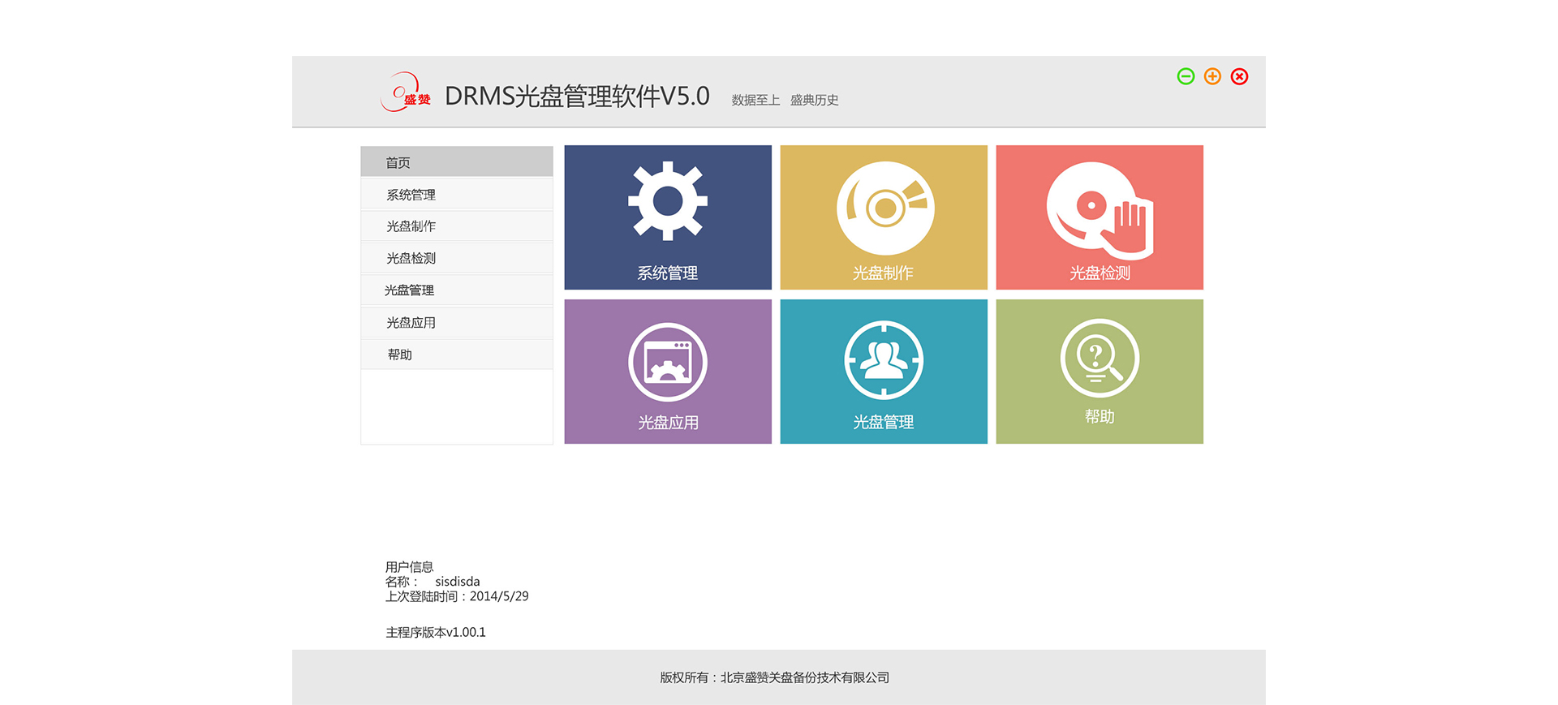Select 光盘应用 in the sidebar menu
Viewport: 1558px width, 705px height.
click(x=457, y=322)
